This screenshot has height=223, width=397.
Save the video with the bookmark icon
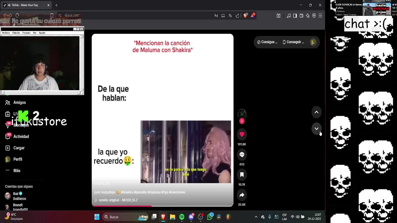(242, 175)
